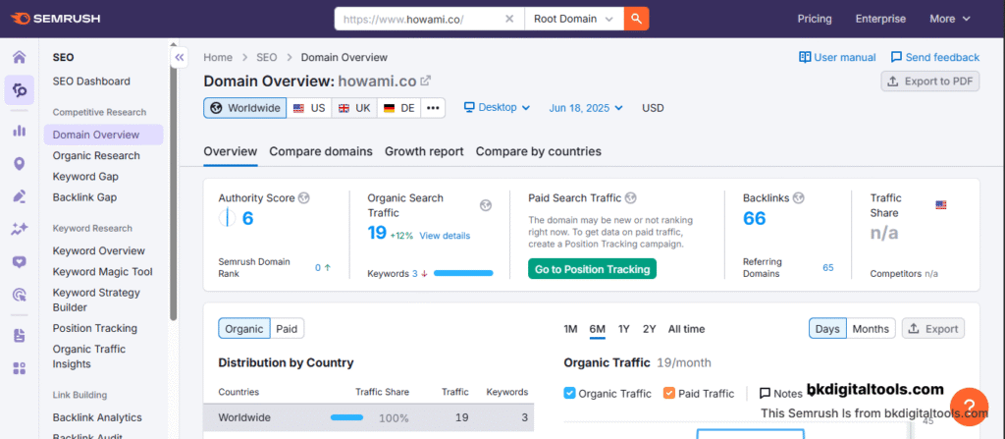Open the Desktop device dropdown

[x=498, y=107]
